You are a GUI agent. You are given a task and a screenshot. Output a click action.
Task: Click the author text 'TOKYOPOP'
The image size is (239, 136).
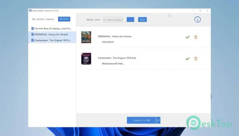tap(108, 42)
